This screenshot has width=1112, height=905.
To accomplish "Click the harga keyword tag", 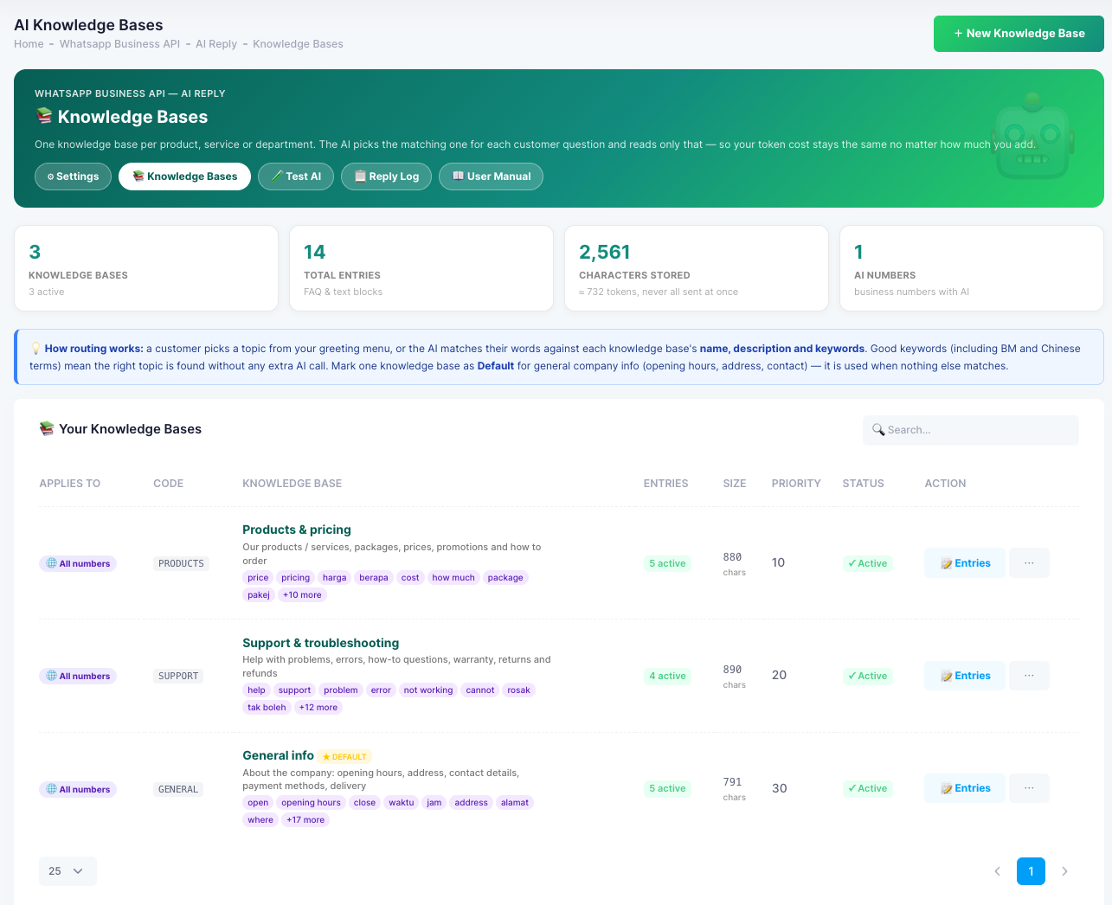I will [x=334, y=578].
